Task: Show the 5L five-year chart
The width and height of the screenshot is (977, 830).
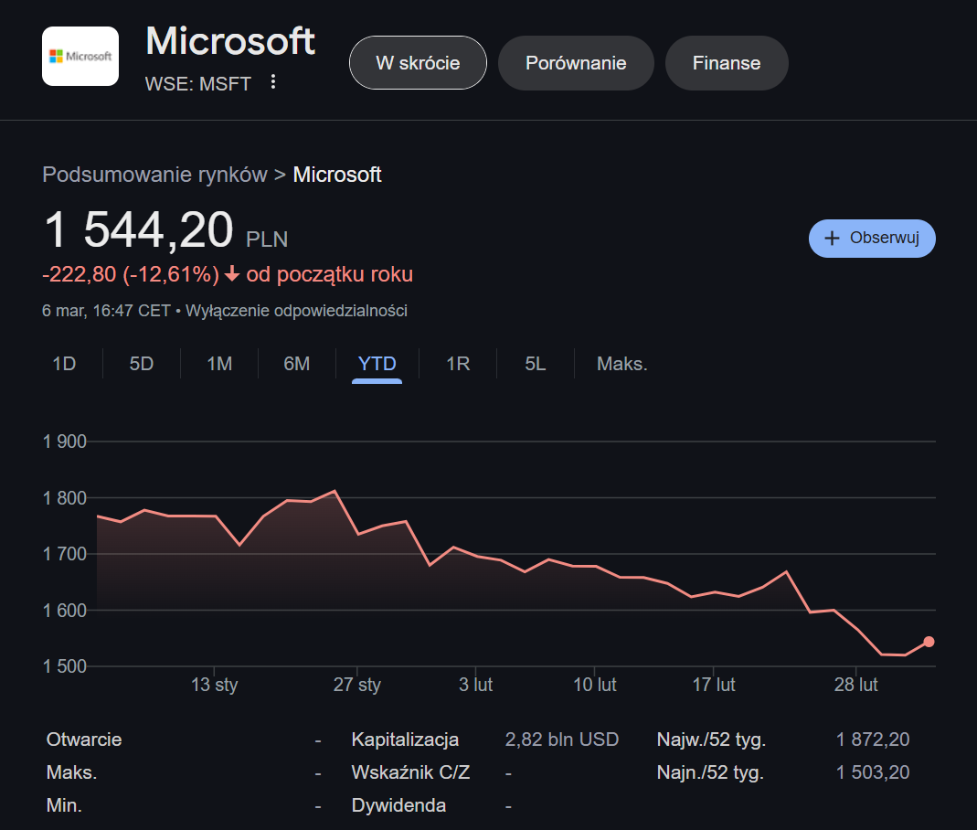Action: point(536,364)
